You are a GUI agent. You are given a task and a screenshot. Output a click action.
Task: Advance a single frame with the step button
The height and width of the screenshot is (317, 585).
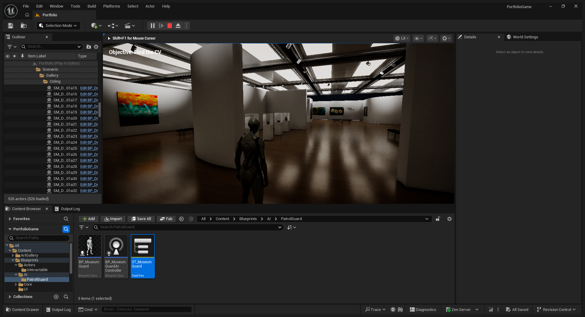pos(161,26)
